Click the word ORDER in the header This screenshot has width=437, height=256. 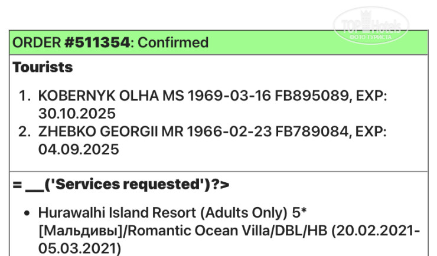[37, 43]
